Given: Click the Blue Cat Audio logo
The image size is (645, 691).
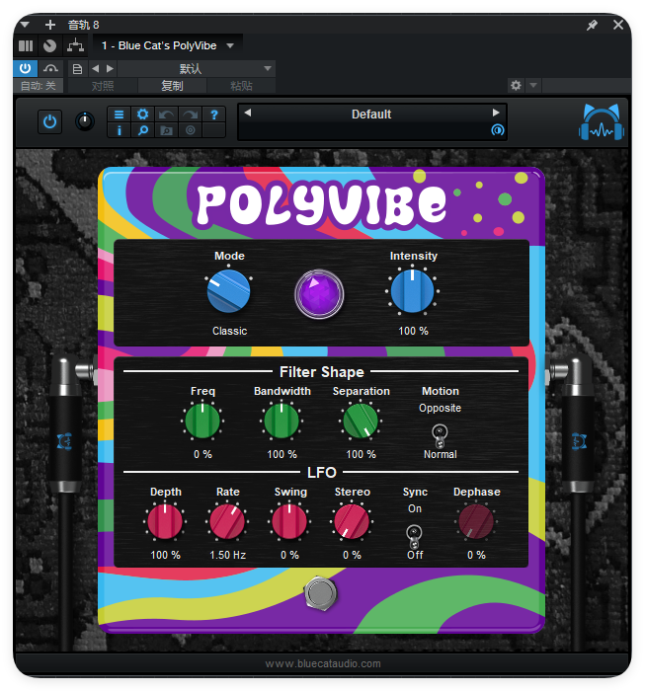Looking at the screenshot, I should tap(602, 122).
